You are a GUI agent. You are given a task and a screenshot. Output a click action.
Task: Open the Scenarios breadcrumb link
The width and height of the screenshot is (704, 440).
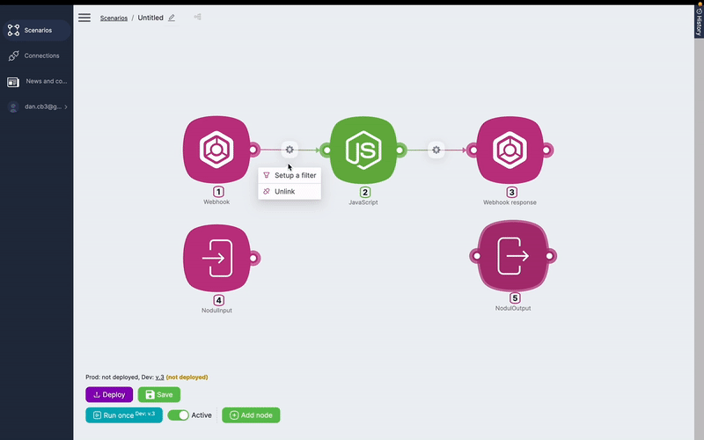coord(113,18)
